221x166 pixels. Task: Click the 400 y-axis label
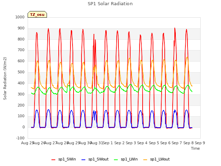(21, 83)
